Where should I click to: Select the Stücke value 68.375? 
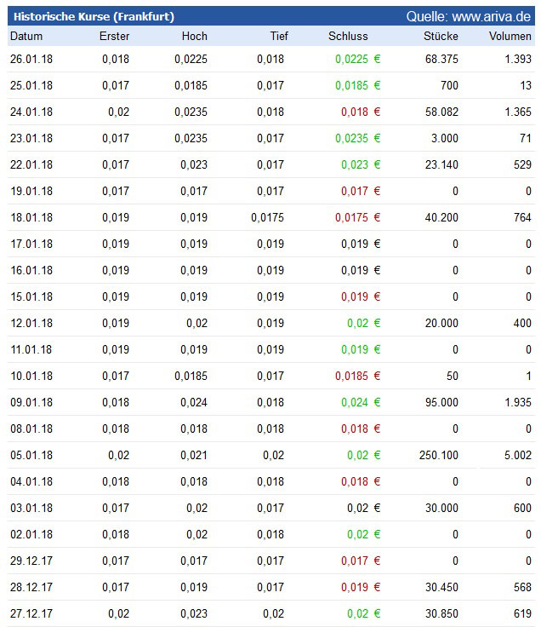tap(441, 60)
